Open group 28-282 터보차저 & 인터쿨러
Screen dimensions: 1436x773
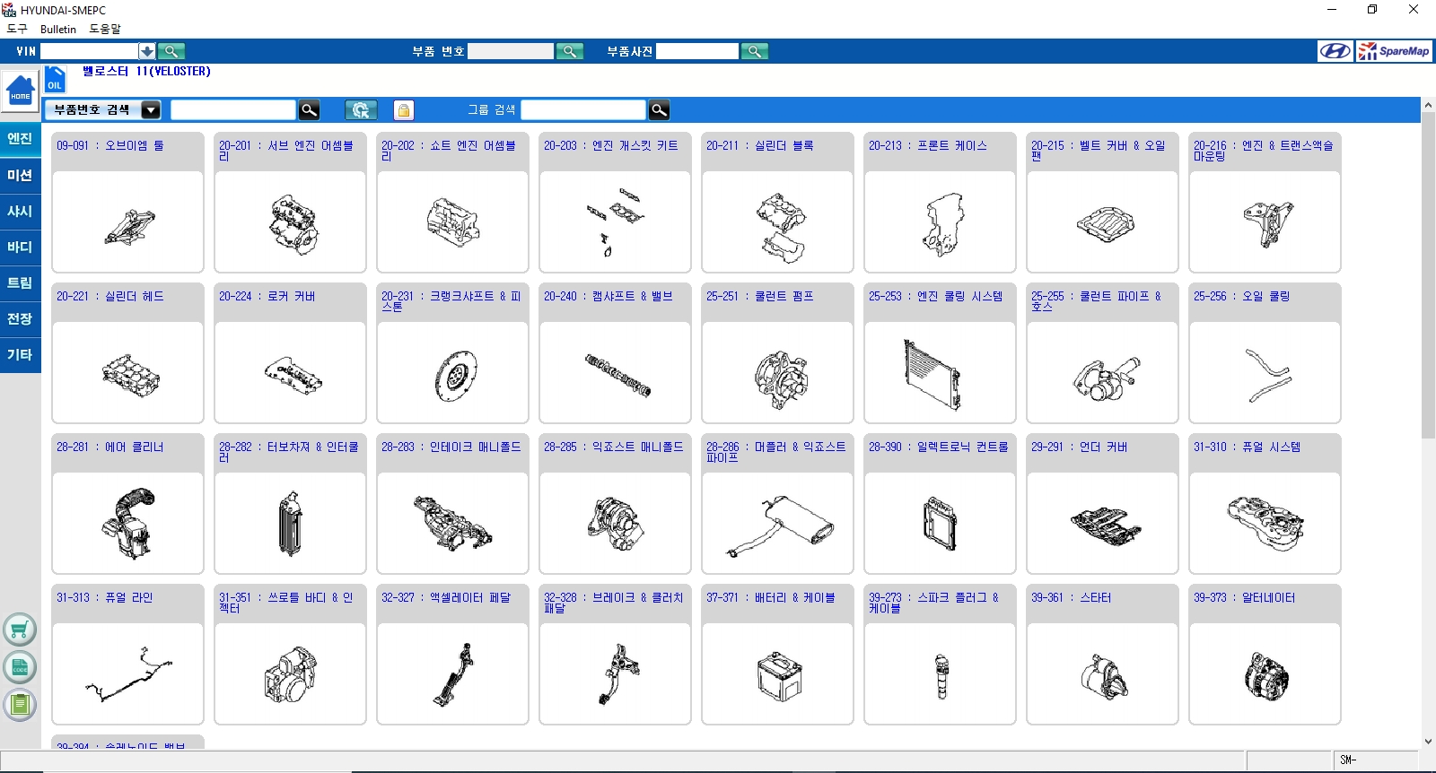point(290,504)
